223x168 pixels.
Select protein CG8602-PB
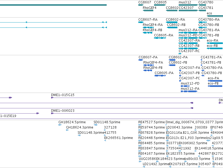click(x=178, y=63)
